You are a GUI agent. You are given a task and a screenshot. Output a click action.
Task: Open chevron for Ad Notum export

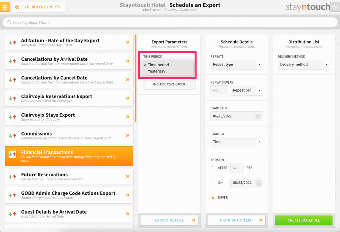128,42
